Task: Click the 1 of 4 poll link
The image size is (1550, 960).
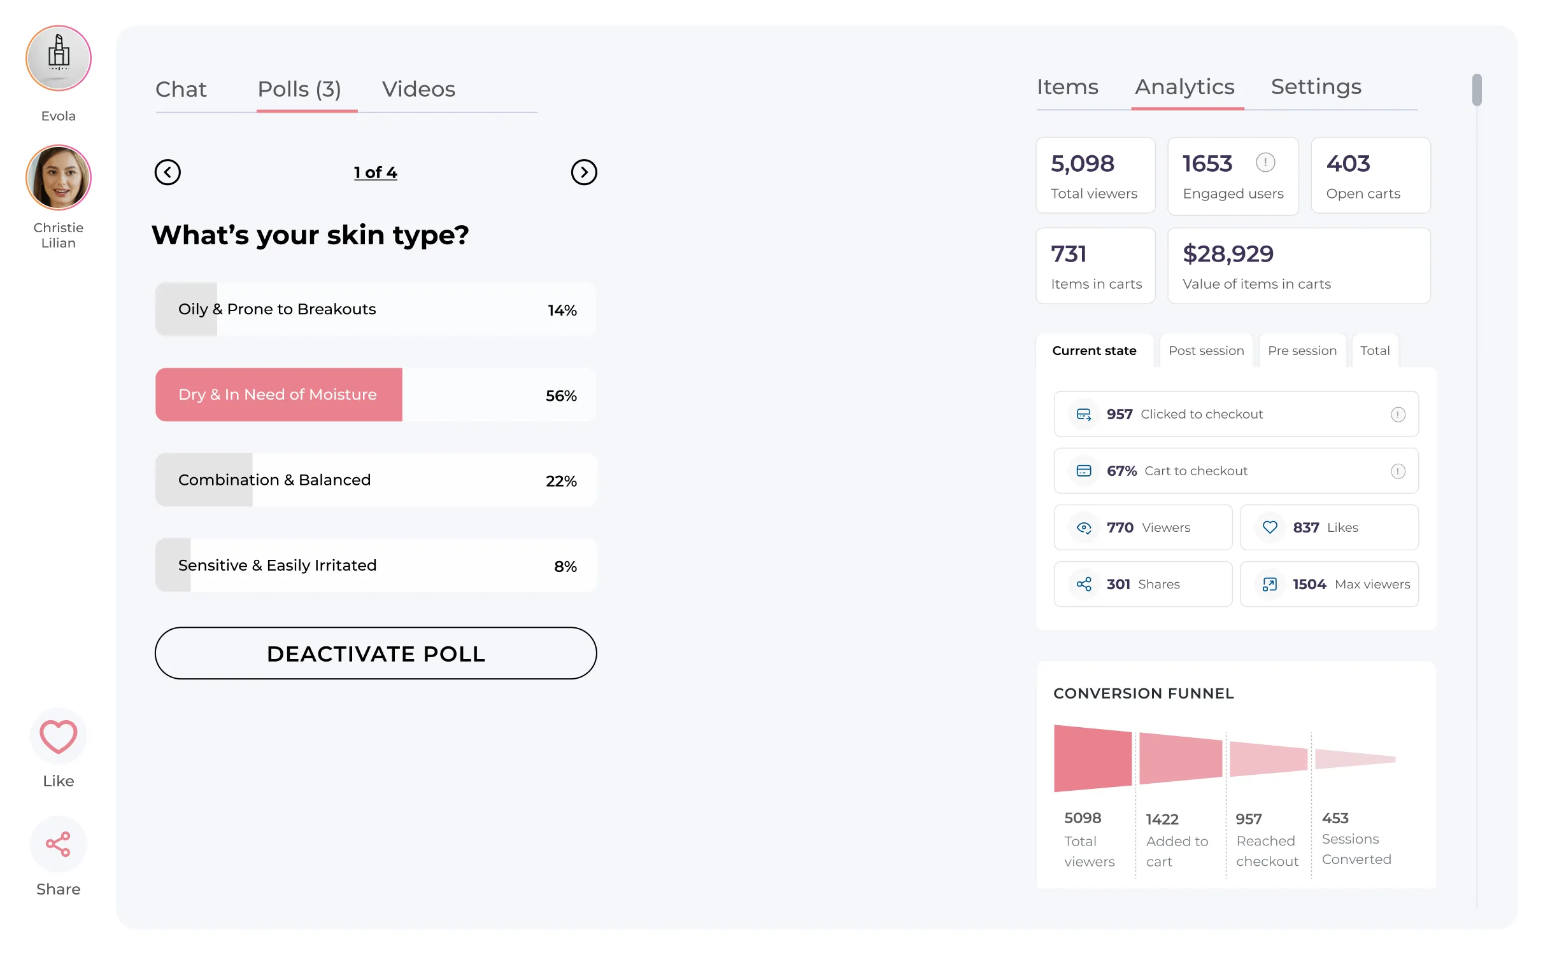Action: click(x=375, y=172)
